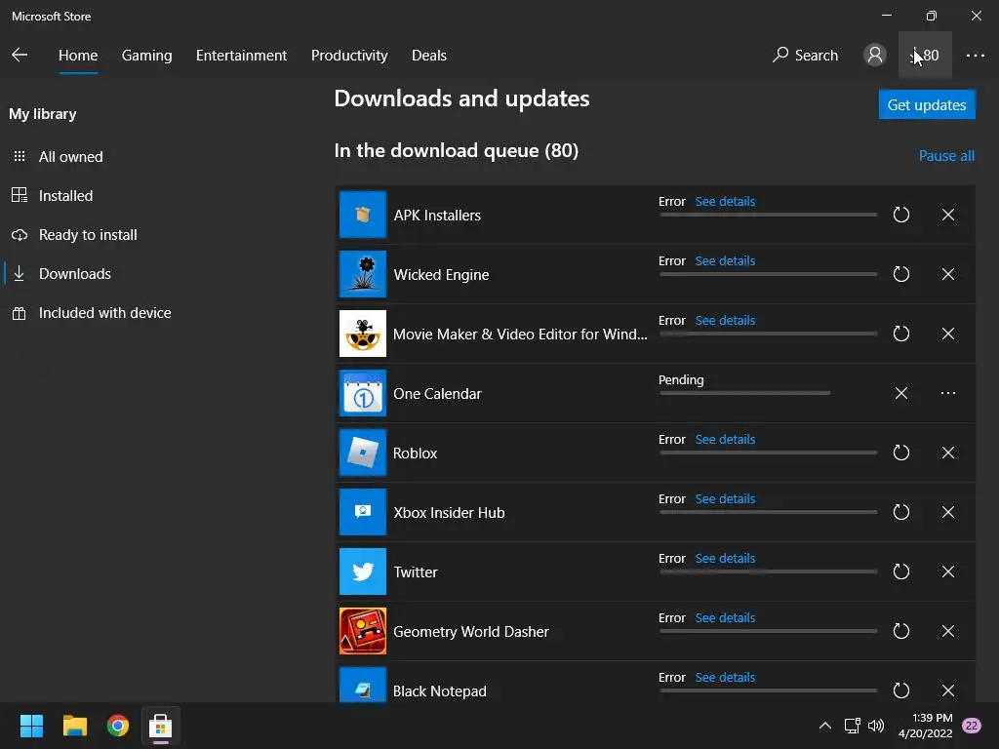
Task: Open the Deals tab
Action: pyautogui.click(x=429, y=56)
